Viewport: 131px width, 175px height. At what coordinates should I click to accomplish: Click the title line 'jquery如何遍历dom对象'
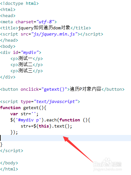[45, 28]
